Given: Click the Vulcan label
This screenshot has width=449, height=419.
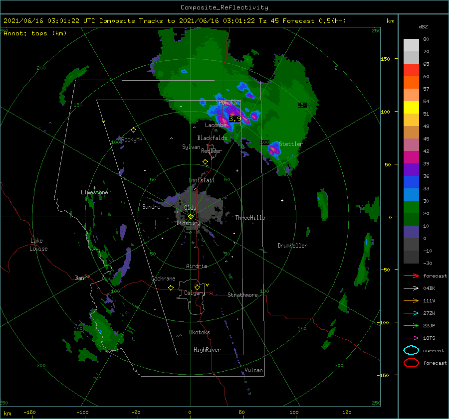Looking at the screenshot, I should [x=254, y=370].
